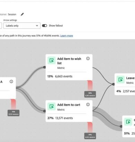Open info for Add item to wish list
The image size is (135, 142).
coord(88,59)
